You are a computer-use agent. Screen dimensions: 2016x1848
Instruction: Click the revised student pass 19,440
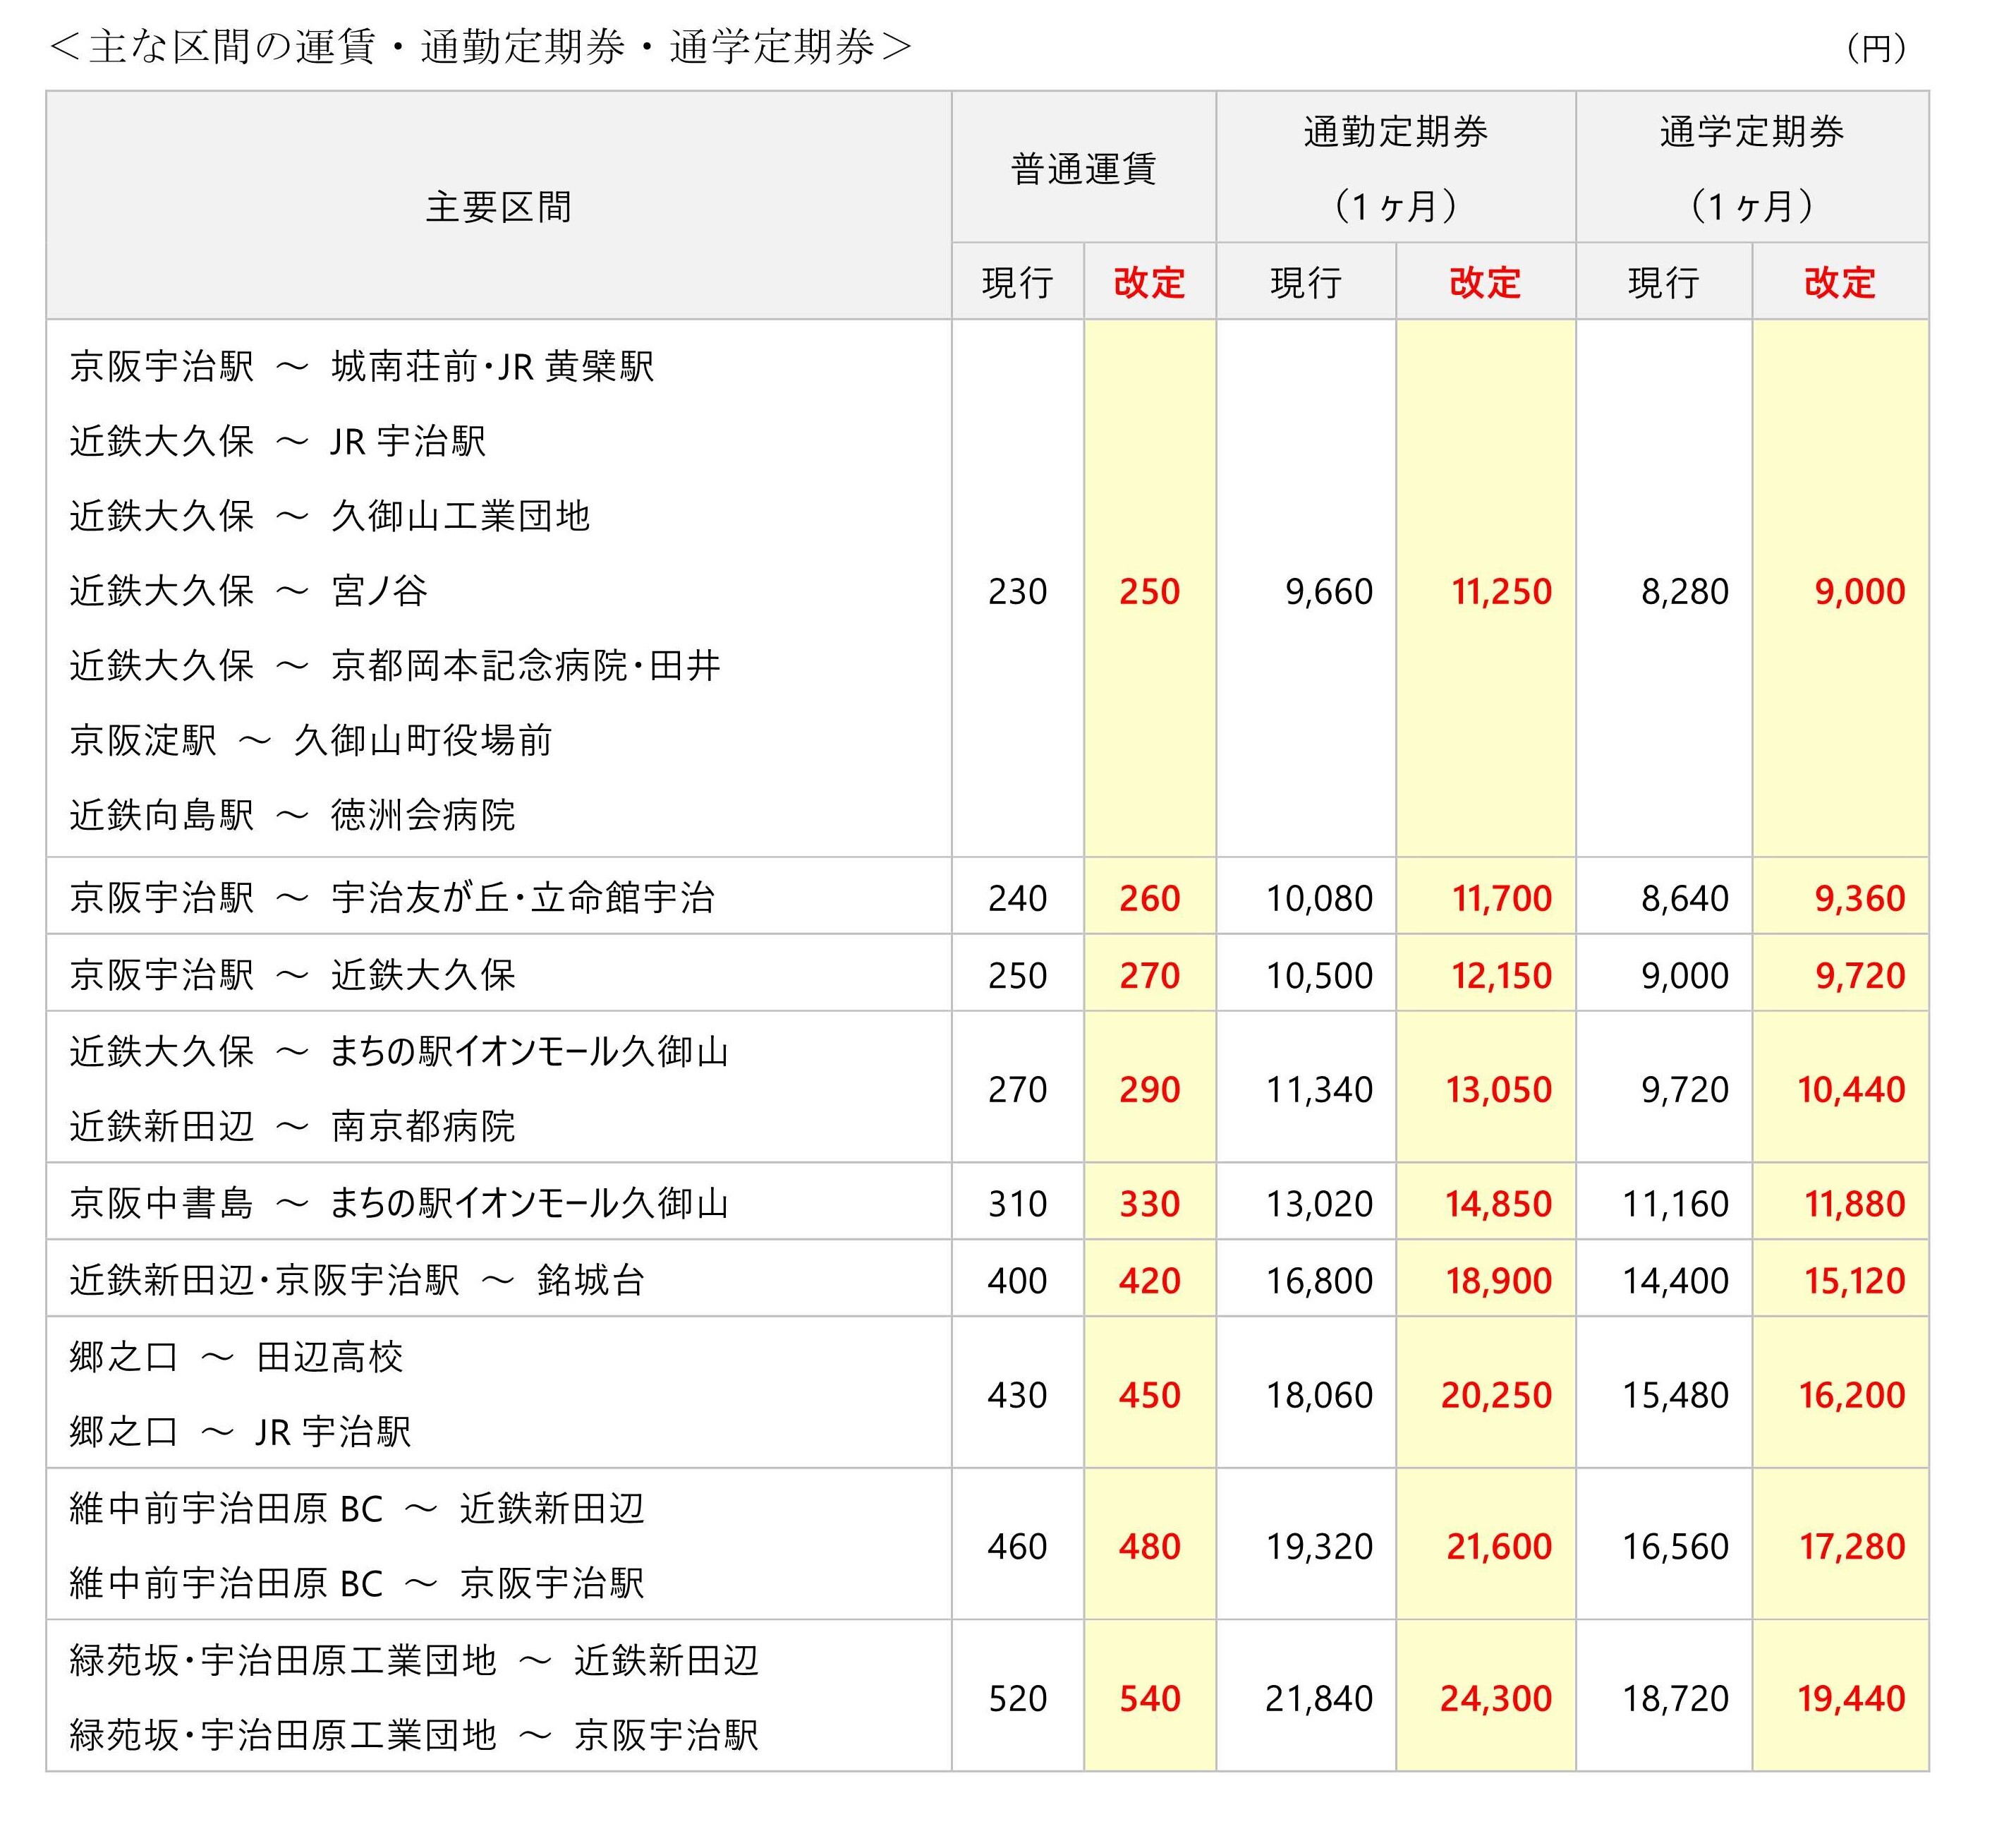tap(1851, 1699)
